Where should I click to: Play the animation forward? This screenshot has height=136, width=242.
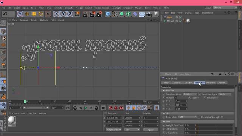point(85,108)
